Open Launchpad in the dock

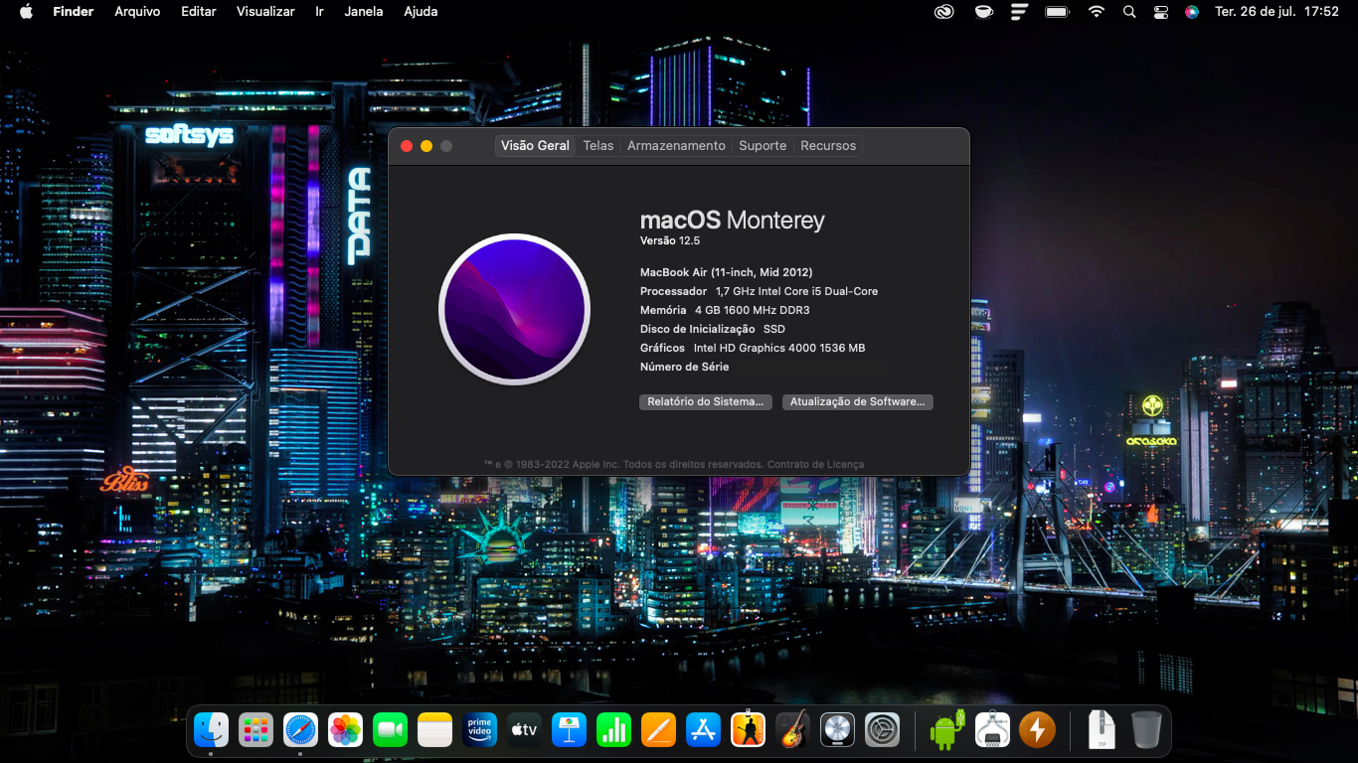click(255, 730)
